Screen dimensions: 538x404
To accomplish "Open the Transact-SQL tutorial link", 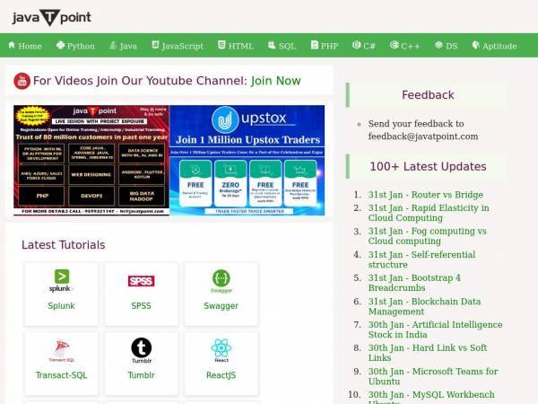I will click(61, 375).
